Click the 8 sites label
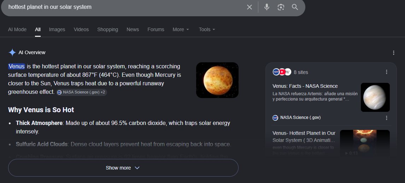Screen dimensions: 405x183 (x=301, y=72)
